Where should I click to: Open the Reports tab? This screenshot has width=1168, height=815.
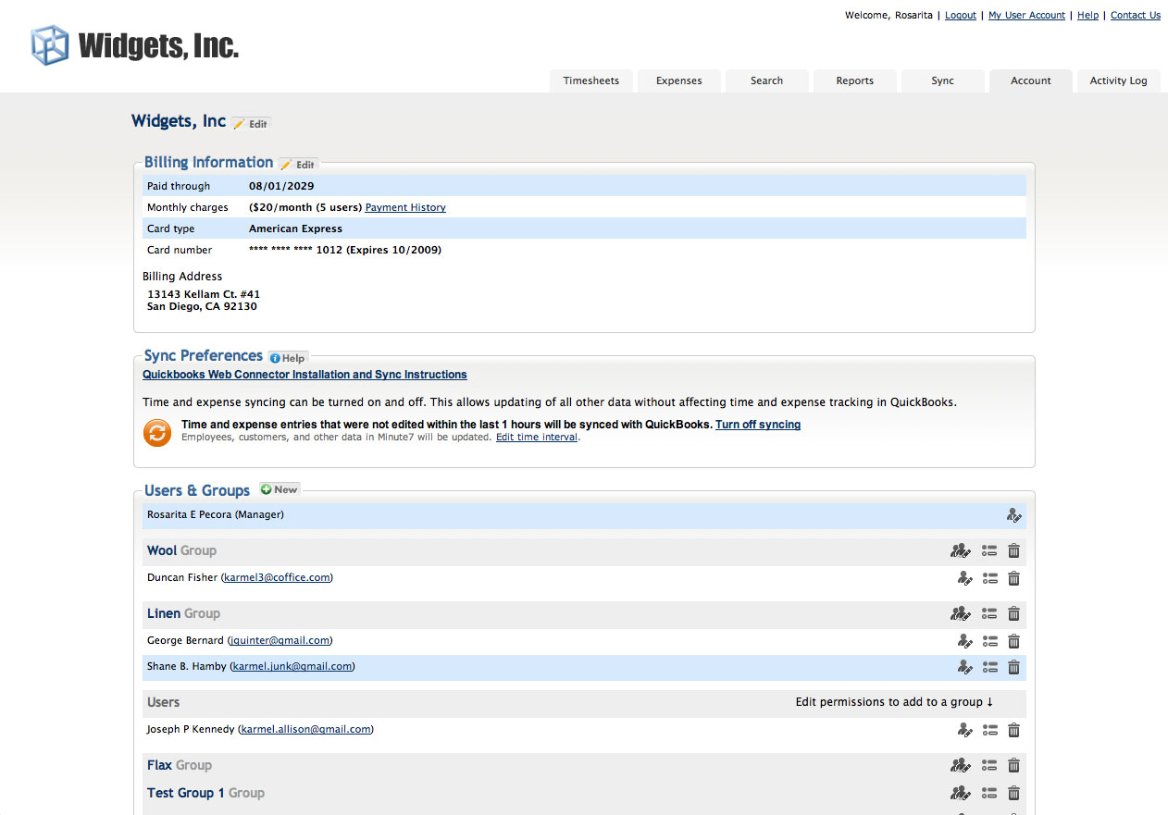pyautogui.click(x=855, y=80)
